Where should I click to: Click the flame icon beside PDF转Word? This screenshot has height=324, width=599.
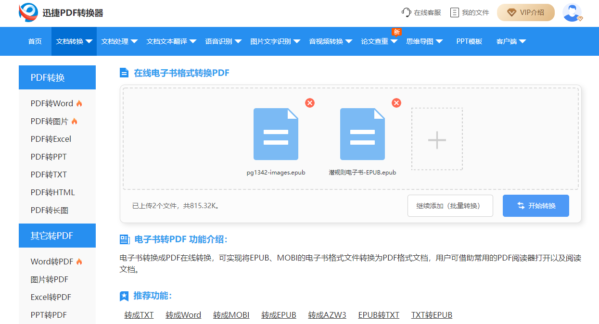(x=79, y=103)
